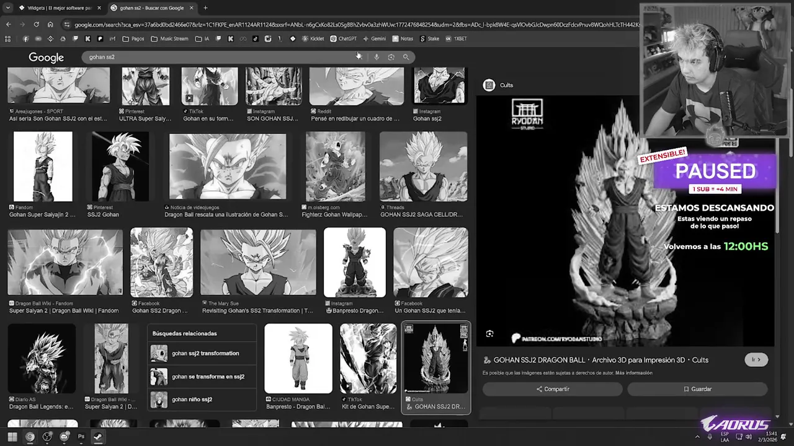Open CIUDAD MANGA Banpresto figure result
The width and height of the screenshot is (794, 446).
click(298, 358)
